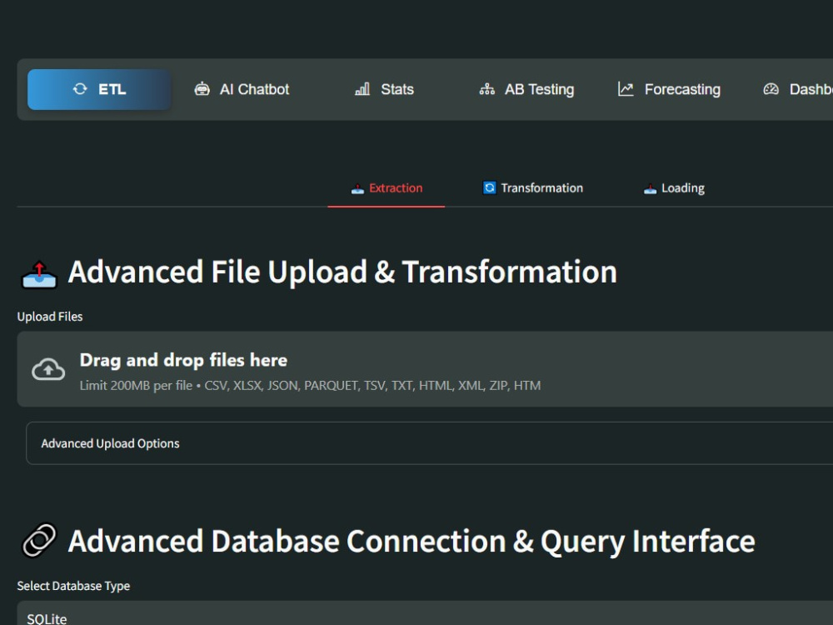Expand the Advanced Upload Options section
Screen dimensions: 833x625
pos(429,443)
